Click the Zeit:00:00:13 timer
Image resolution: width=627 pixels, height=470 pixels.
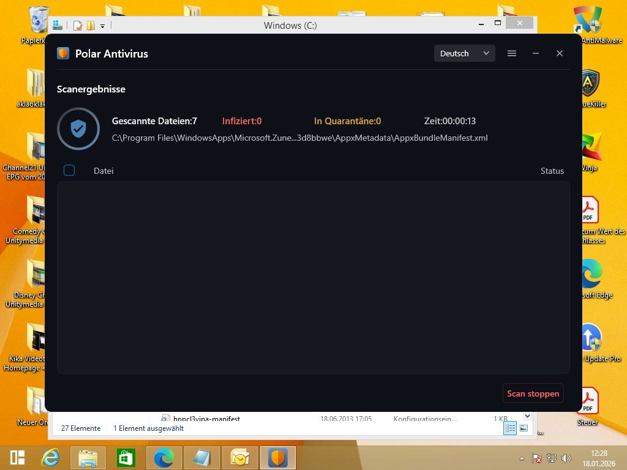(450, 121)
